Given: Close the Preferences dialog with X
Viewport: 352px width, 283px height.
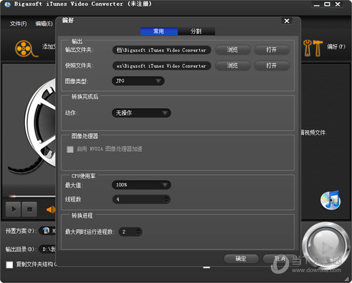Looking at the screenshot, I should click(x=287, y=20).
